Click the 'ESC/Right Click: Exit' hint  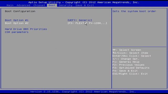130,74
